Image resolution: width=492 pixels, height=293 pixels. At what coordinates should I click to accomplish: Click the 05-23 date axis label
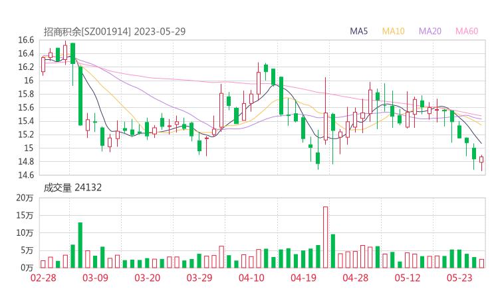[x=459, y=278]
